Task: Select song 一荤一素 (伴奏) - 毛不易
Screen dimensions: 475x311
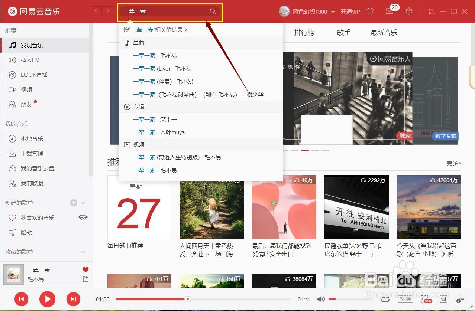Action: [201, 81]
